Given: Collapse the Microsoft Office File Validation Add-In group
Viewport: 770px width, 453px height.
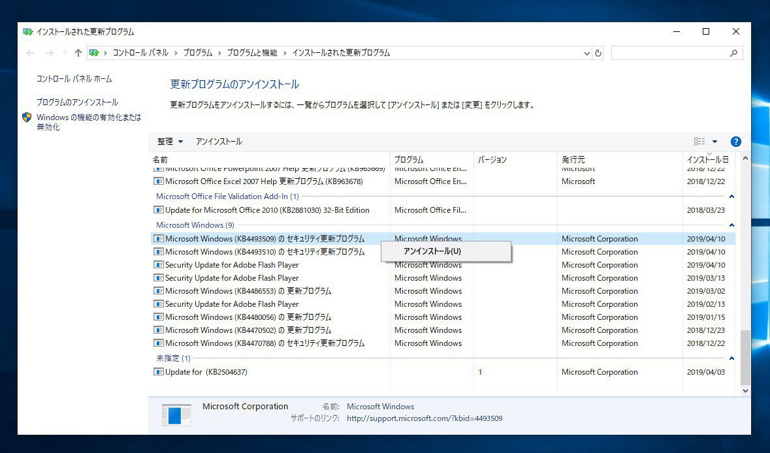Looking at the screenshot, I should tap(731, 196).
